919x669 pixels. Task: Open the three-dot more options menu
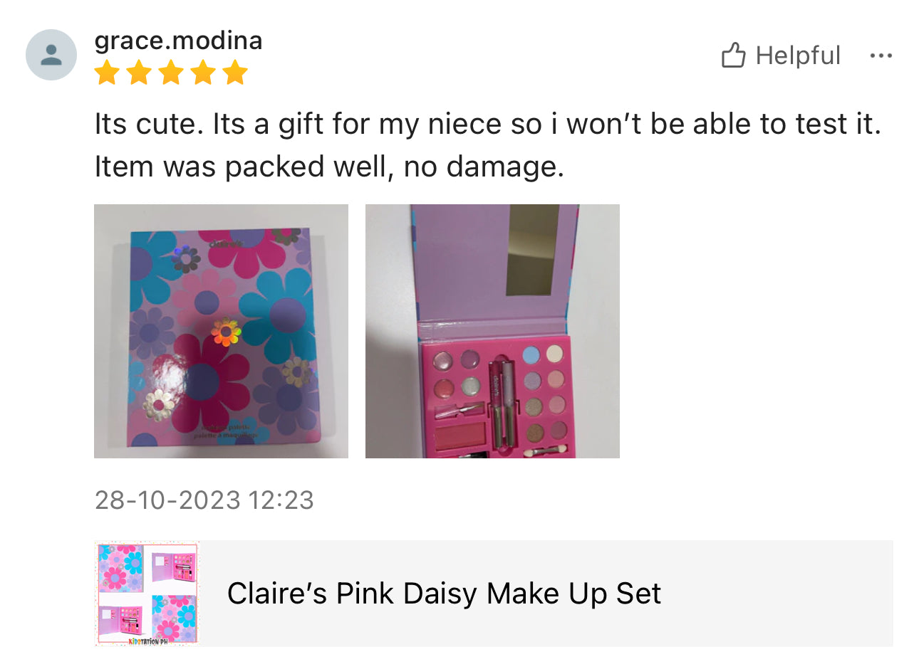pos(881,56)
